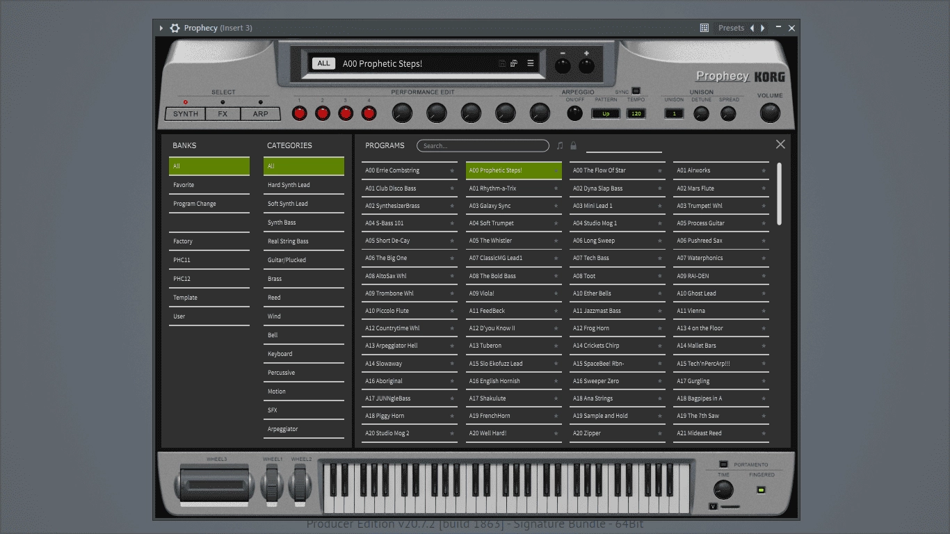Click the ALL bank button in display
The image size is (950, 534).
(323, 63)
